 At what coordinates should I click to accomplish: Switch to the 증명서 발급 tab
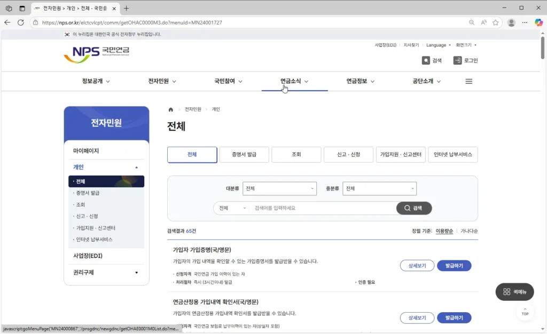[244, 155]
